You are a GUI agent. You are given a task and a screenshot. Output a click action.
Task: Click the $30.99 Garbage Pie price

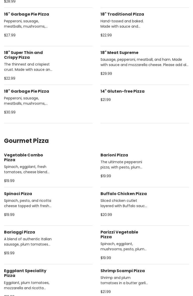click(x=10, y=112)
